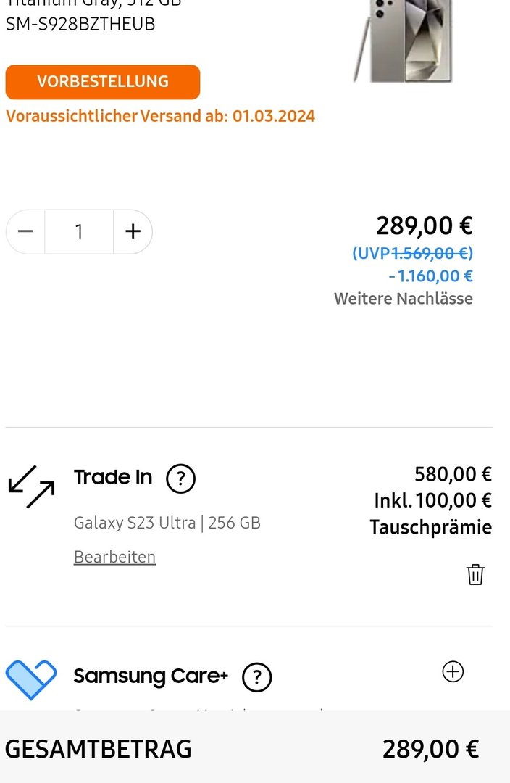Click the GESAMTBETRAG total label

99,749
